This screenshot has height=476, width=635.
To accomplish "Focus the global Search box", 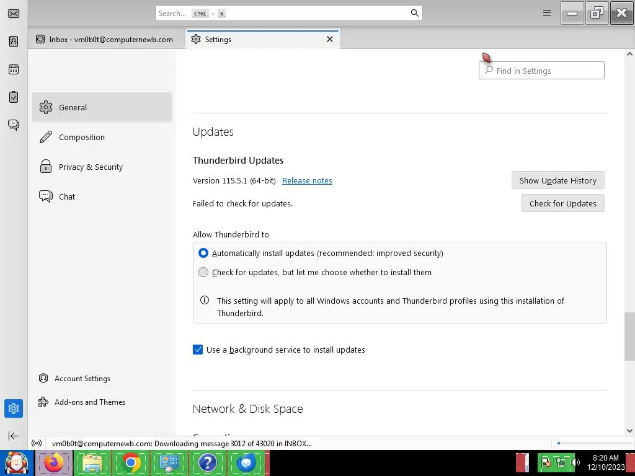I will click(289, 13).
